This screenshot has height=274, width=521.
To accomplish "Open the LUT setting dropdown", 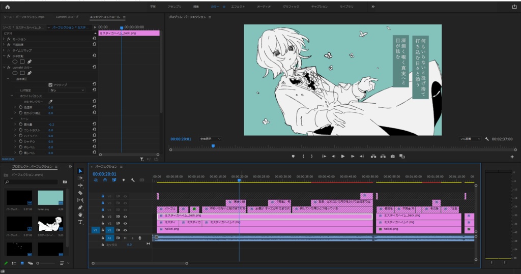I will point(67,90).
